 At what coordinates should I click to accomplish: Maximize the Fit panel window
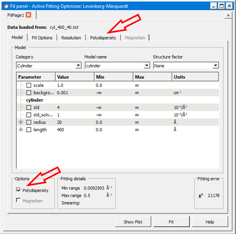point(221,5)
